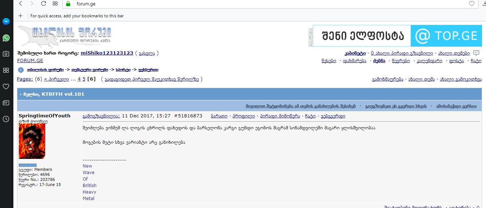This screenshot has height=208, width=486.
Task: Subscribe to topic update notifications link
Action: click(x=300, y=106)
